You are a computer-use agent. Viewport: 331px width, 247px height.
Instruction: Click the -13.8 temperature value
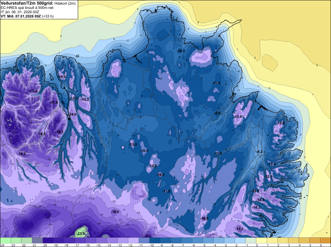pyautogui.click(x=281, y=123)
